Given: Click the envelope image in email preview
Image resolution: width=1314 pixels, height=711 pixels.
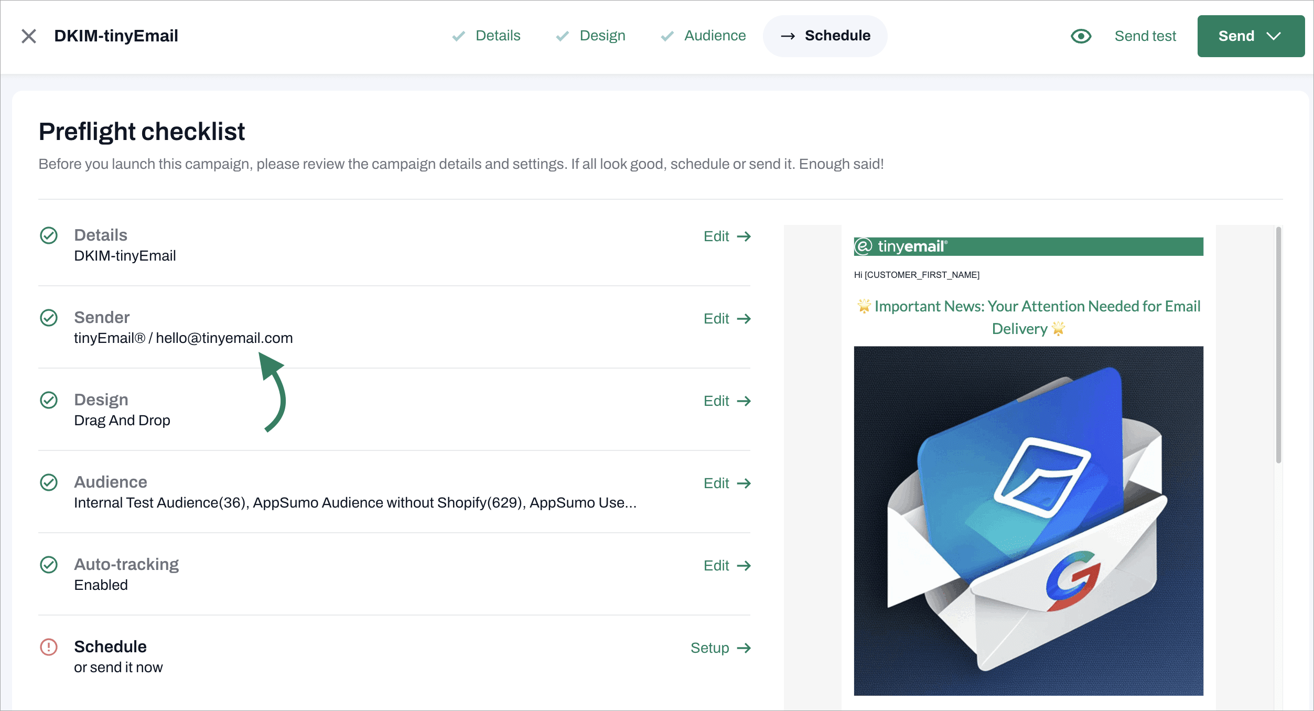Looking at the screenshot, I should 1028,521.
